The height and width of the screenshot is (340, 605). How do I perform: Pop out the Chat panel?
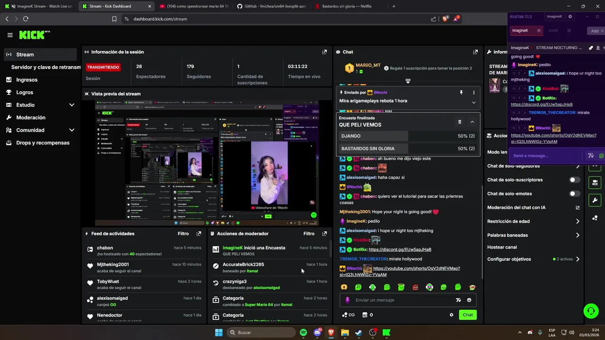pyautogui.click(x=475, y=52)
